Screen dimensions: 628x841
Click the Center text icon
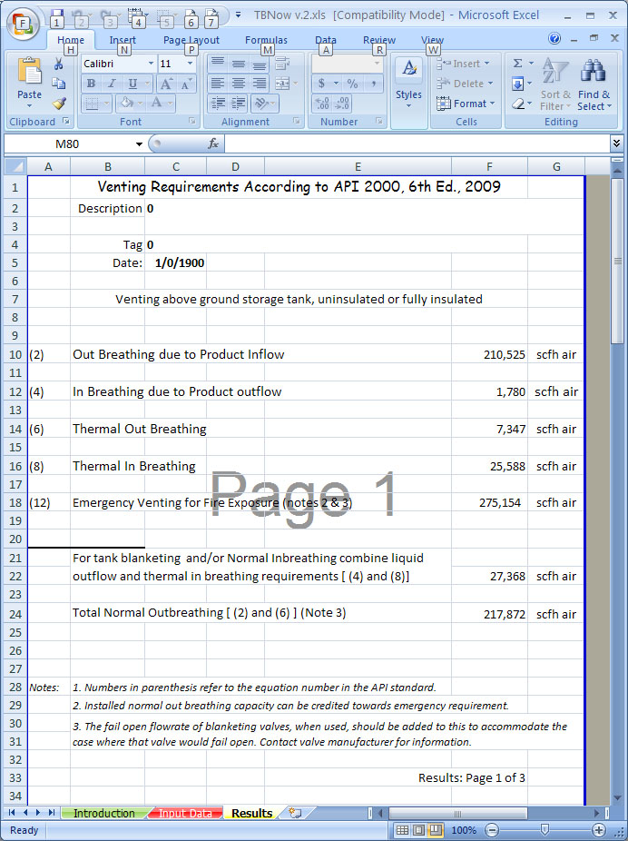click(239, 84)
